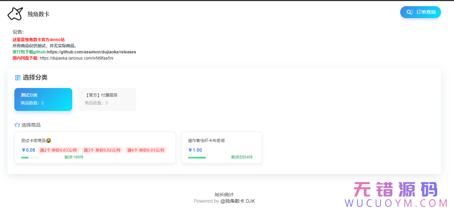Image resolution: width=454 pixels, height=215 pixels.
Task: Click the 满4个 单价0.01元/件 discount tag
Action: (146, 150)
